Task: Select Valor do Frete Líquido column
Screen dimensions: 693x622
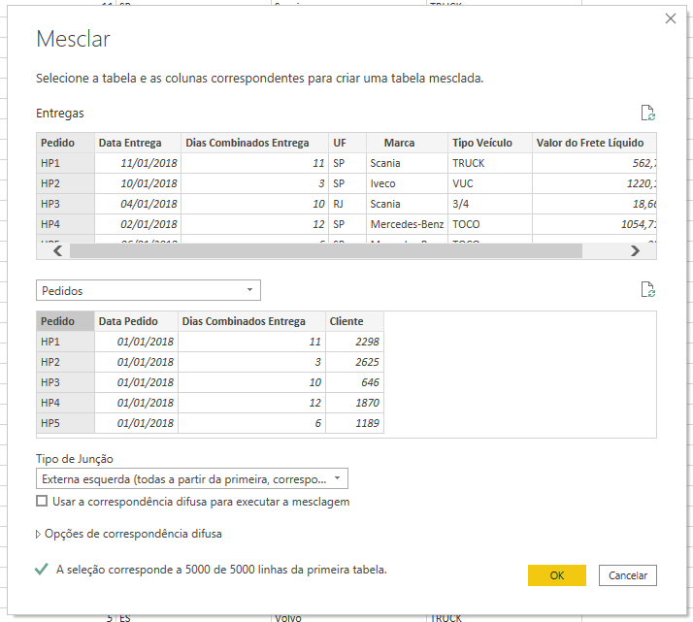Action: click(589, 143)
